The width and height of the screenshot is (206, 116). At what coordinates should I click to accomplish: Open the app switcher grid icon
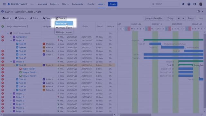coord(4,4)
